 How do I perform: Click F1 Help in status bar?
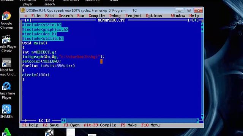pos(30,125)
